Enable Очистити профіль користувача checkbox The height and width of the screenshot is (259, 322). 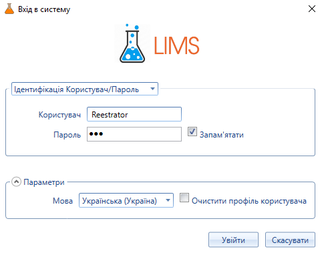pyautogui.click(x=184, y=198)
